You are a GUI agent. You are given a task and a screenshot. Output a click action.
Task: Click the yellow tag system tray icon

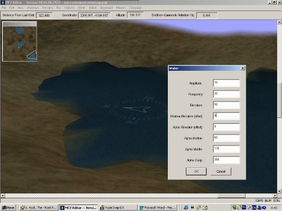[239, 207]
